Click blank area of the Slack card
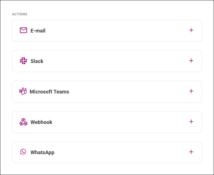The image size is (214, 175). click(x=114, y=61)
